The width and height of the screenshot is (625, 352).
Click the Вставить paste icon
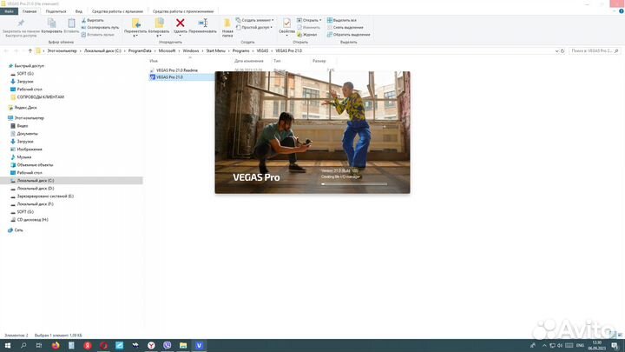click(x=71, y=23)
